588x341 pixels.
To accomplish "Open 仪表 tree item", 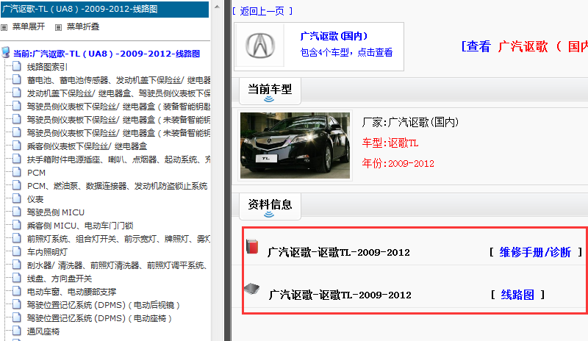I will (35, 199).
